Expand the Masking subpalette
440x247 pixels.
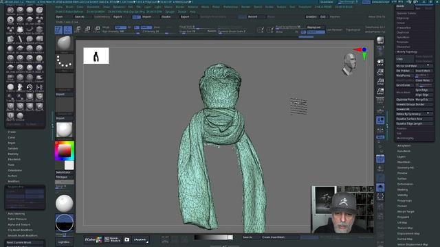click(402, 189)
